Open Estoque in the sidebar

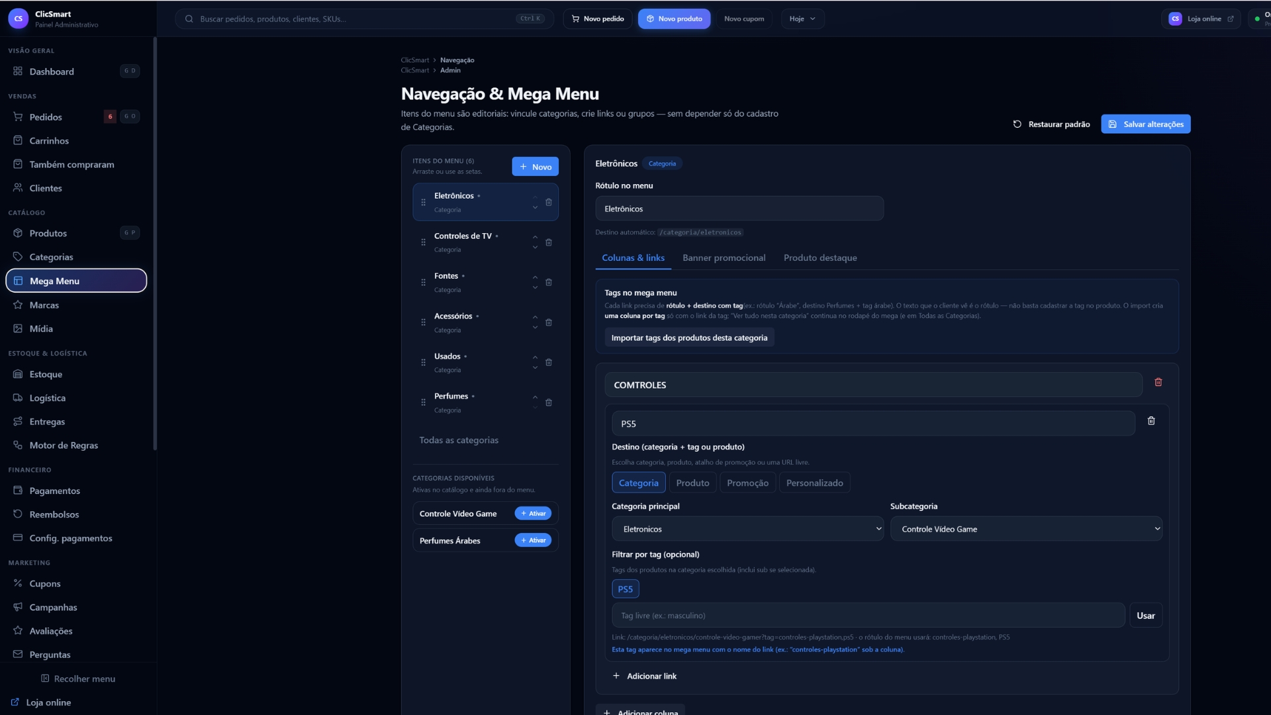click(76, 374)
